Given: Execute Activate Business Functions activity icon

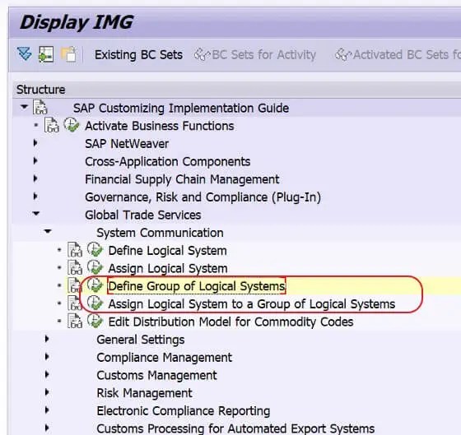Looking at the screenshot, I should point(72,125).
